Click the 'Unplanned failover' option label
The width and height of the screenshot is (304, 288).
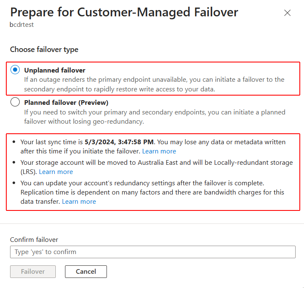55,70
